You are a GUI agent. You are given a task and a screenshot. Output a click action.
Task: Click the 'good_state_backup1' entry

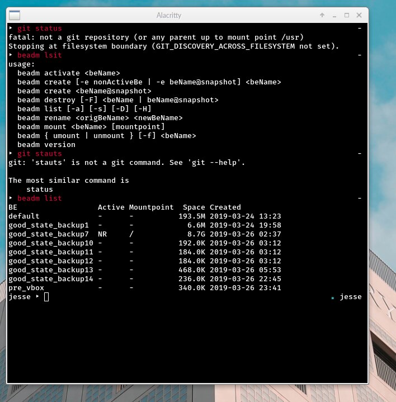click(49, 225)
